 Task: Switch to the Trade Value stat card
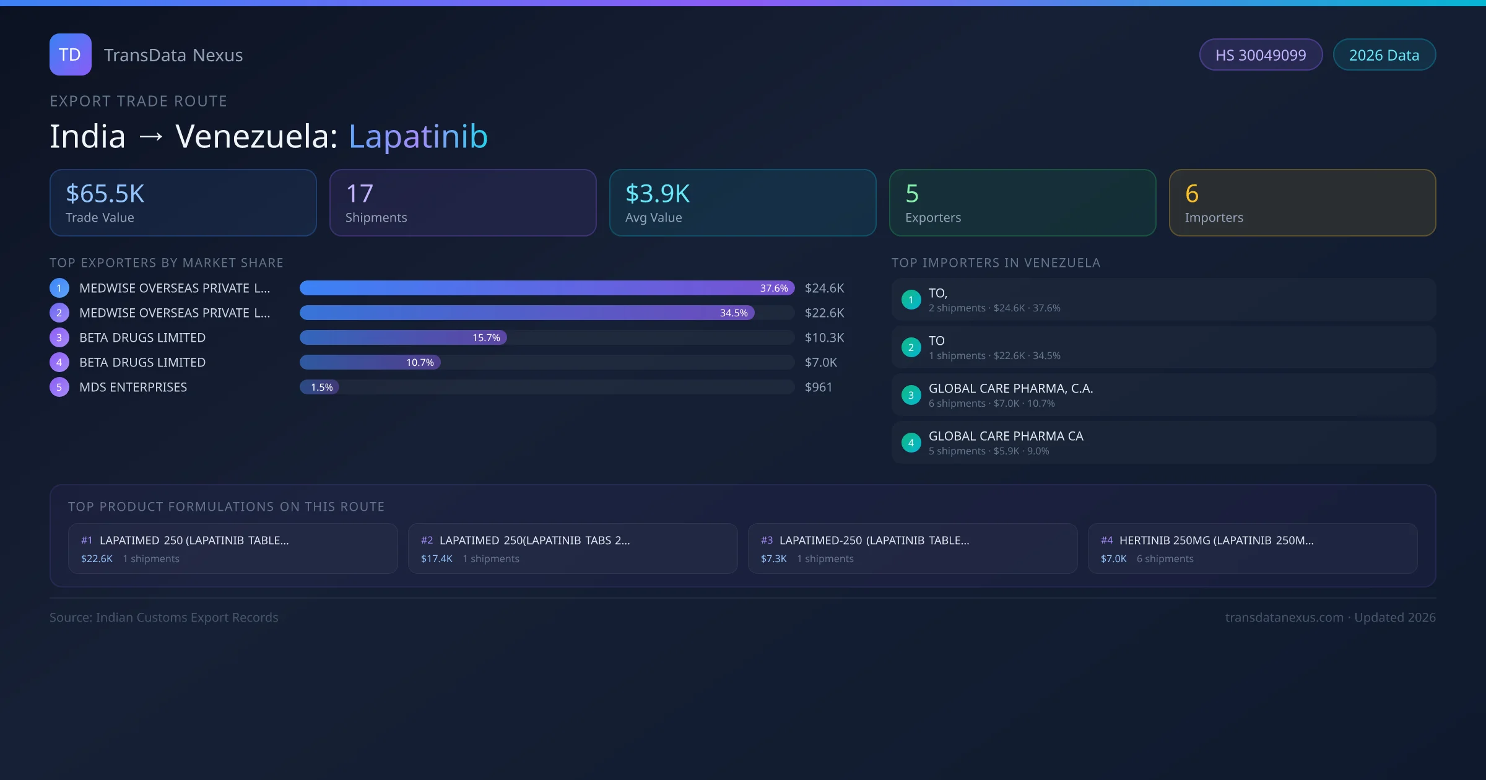pos(183,202)
